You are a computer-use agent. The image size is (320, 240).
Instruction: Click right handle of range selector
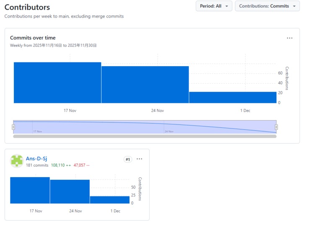point(276,127)
